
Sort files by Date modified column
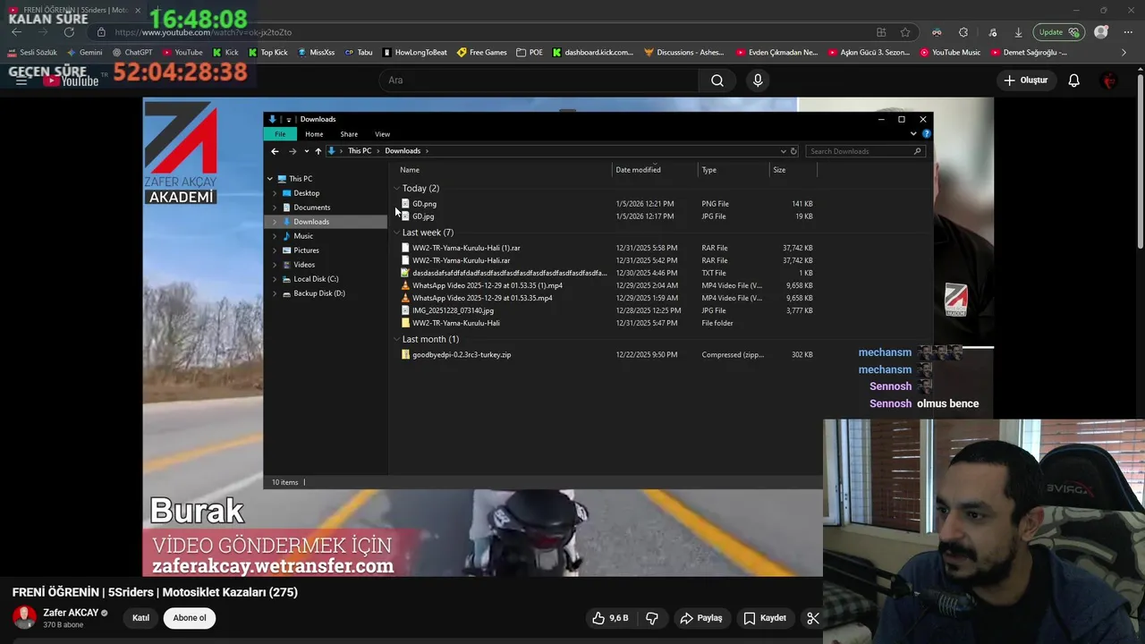pos(655,170)
